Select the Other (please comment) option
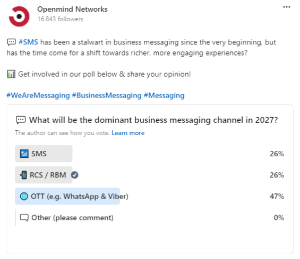The image size is (300, 259). pos(149,218)
